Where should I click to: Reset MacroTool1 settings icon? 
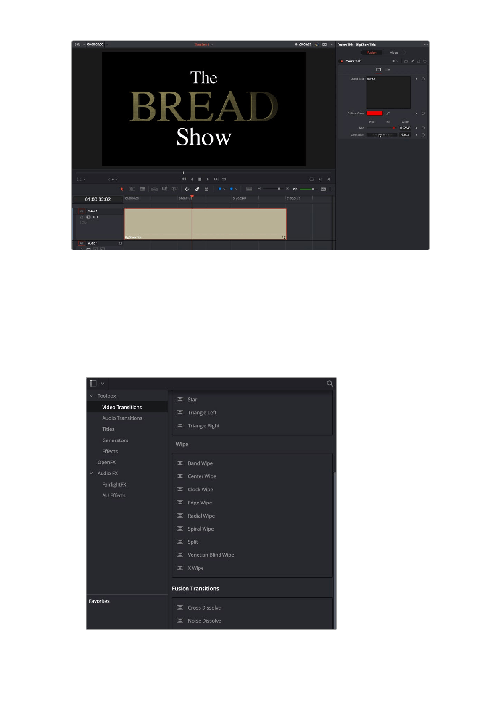[x=425, y=61]
